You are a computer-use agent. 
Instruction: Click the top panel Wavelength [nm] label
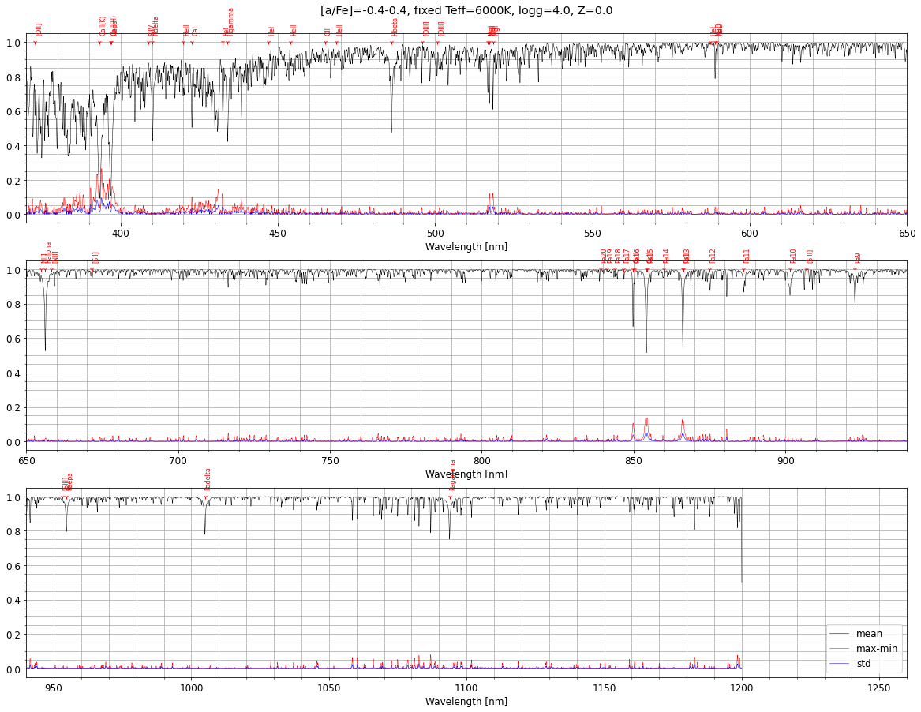pos(466,247)
